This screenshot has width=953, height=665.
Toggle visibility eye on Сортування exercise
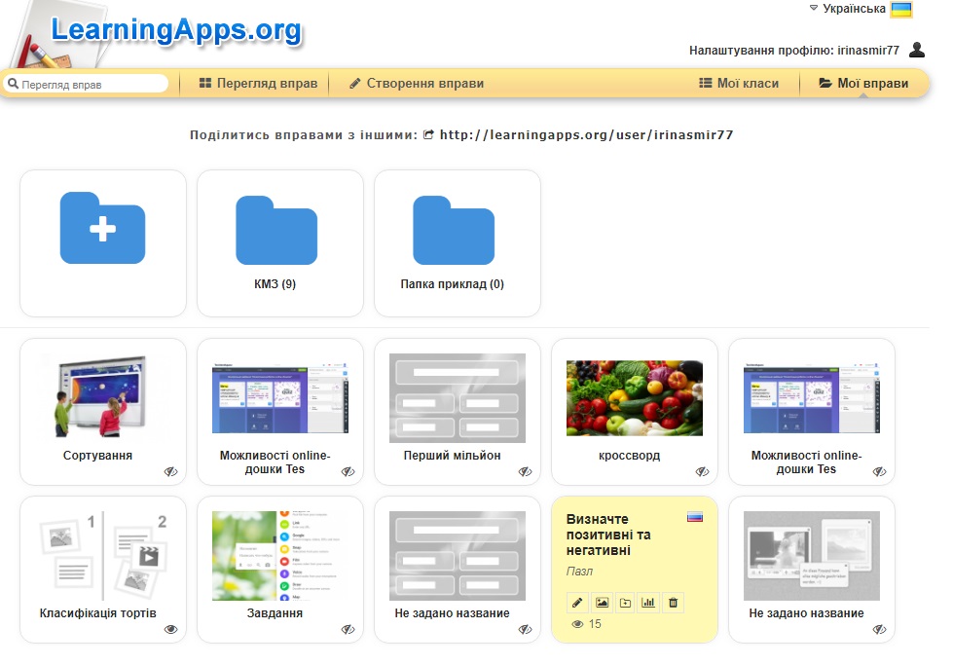170,471
